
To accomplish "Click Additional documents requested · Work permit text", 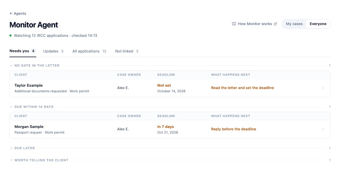I will (x=52, y=91).
